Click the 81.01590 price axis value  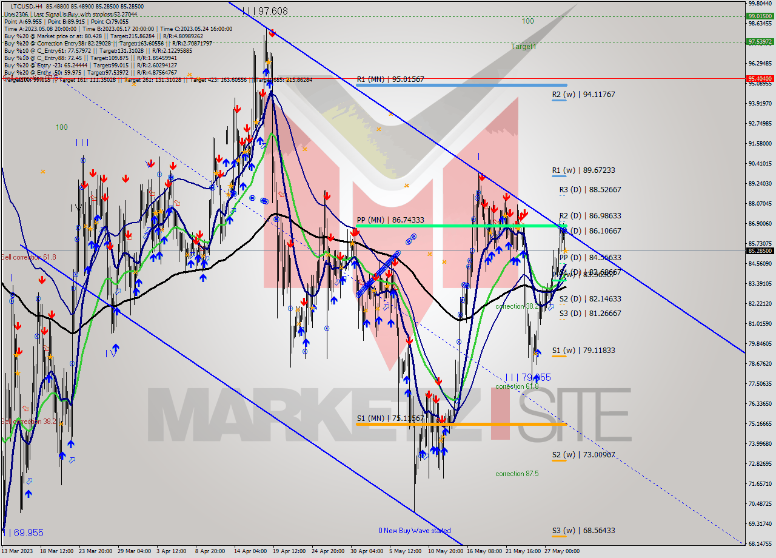pyautogui.click(x=760, y=323)
